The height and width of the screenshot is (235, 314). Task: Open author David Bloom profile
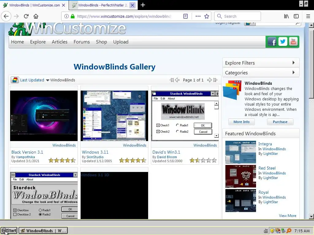[167, 157]
